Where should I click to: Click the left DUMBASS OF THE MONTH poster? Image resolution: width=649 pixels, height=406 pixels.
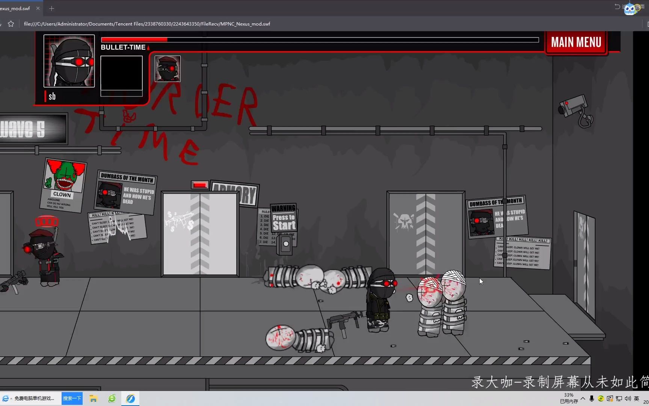point(126,193)
